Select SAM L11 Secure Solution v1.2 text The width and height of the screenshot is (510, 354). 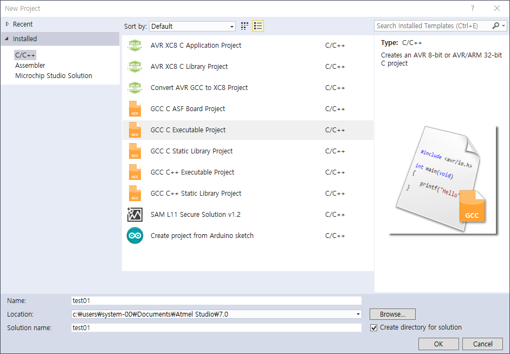pos(196,215)
